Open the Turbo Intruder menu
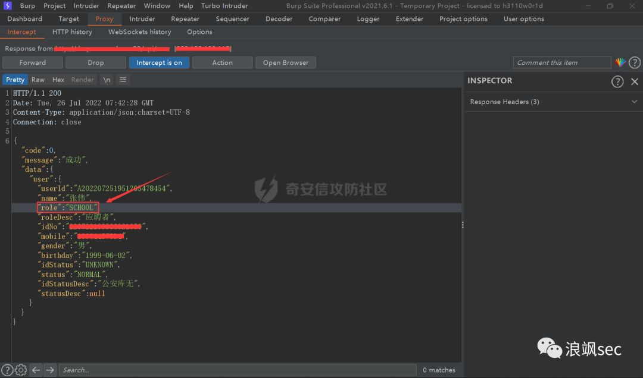Screen dimensions: 643x378 point(224,6)
